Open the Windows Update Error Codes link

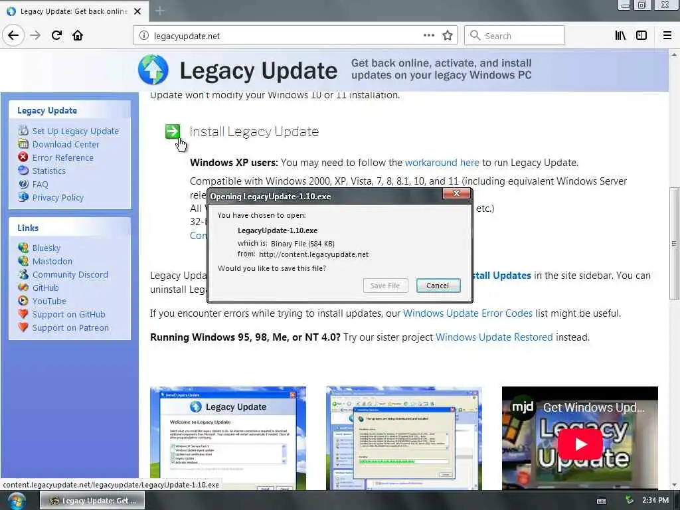(x=467, y=313)
